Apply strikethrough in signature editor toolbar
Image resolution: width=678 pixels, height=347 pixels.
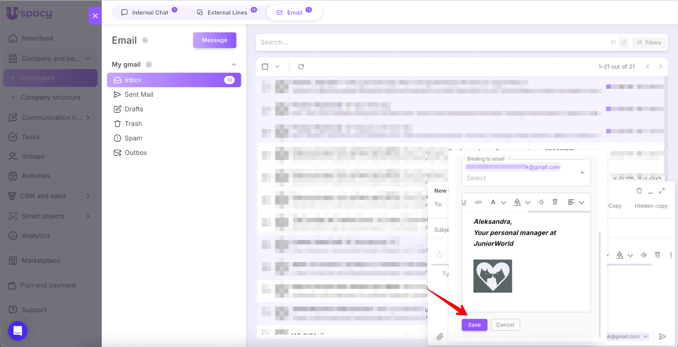pyautogui.click(x=541, y=202)
